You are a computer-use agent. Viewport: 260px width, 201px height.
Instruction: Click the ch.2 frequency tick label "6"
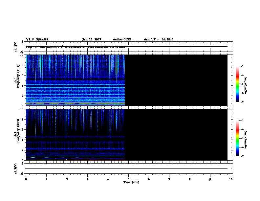[x=23, y=130]
